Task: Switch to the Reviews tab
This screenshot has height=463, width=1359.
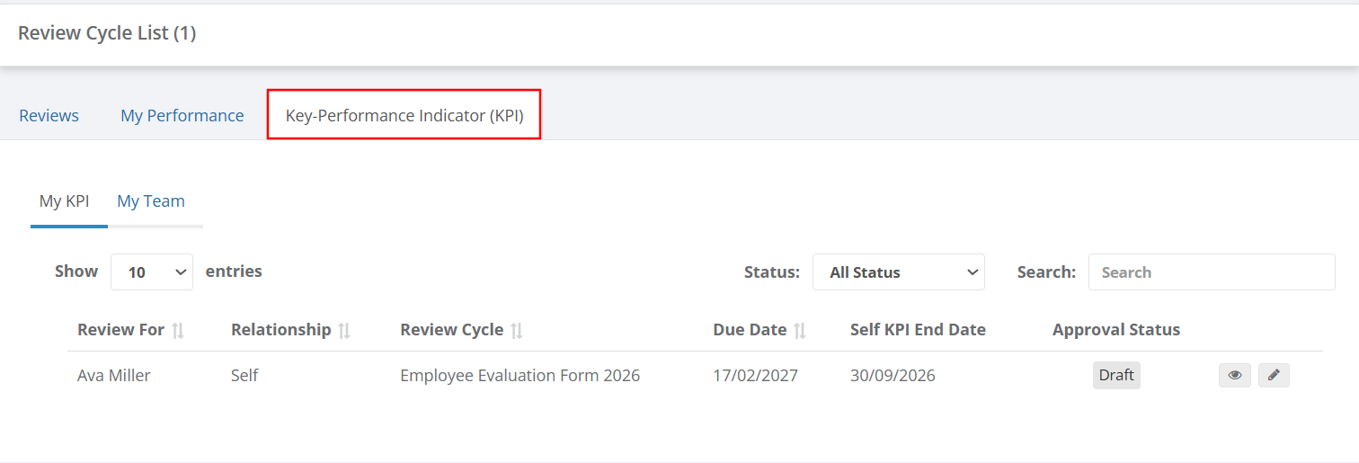Action: [x=49, y=115]
